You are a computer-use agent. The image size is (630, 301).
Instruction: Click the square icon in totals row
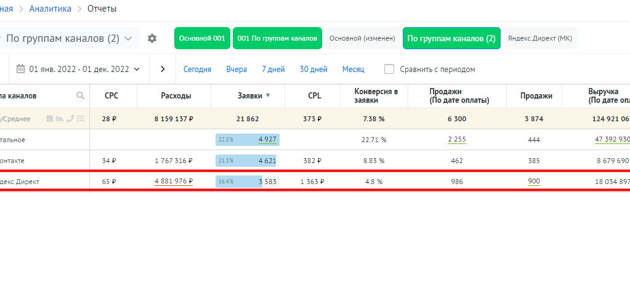(50, 119)
